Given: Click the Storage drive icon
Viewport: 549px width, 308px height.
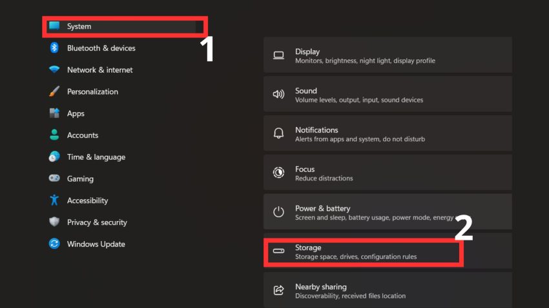Looking at the screenshot, I should tap(279, 251).
